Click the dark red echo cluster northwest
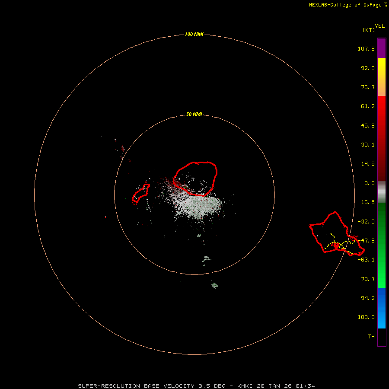 123,149
